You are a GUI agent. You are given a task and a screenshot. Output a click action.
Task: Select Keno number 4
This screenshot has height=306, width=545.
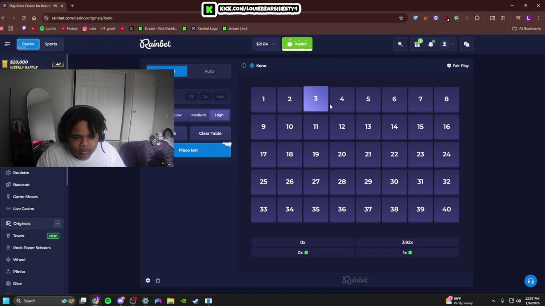342,99
